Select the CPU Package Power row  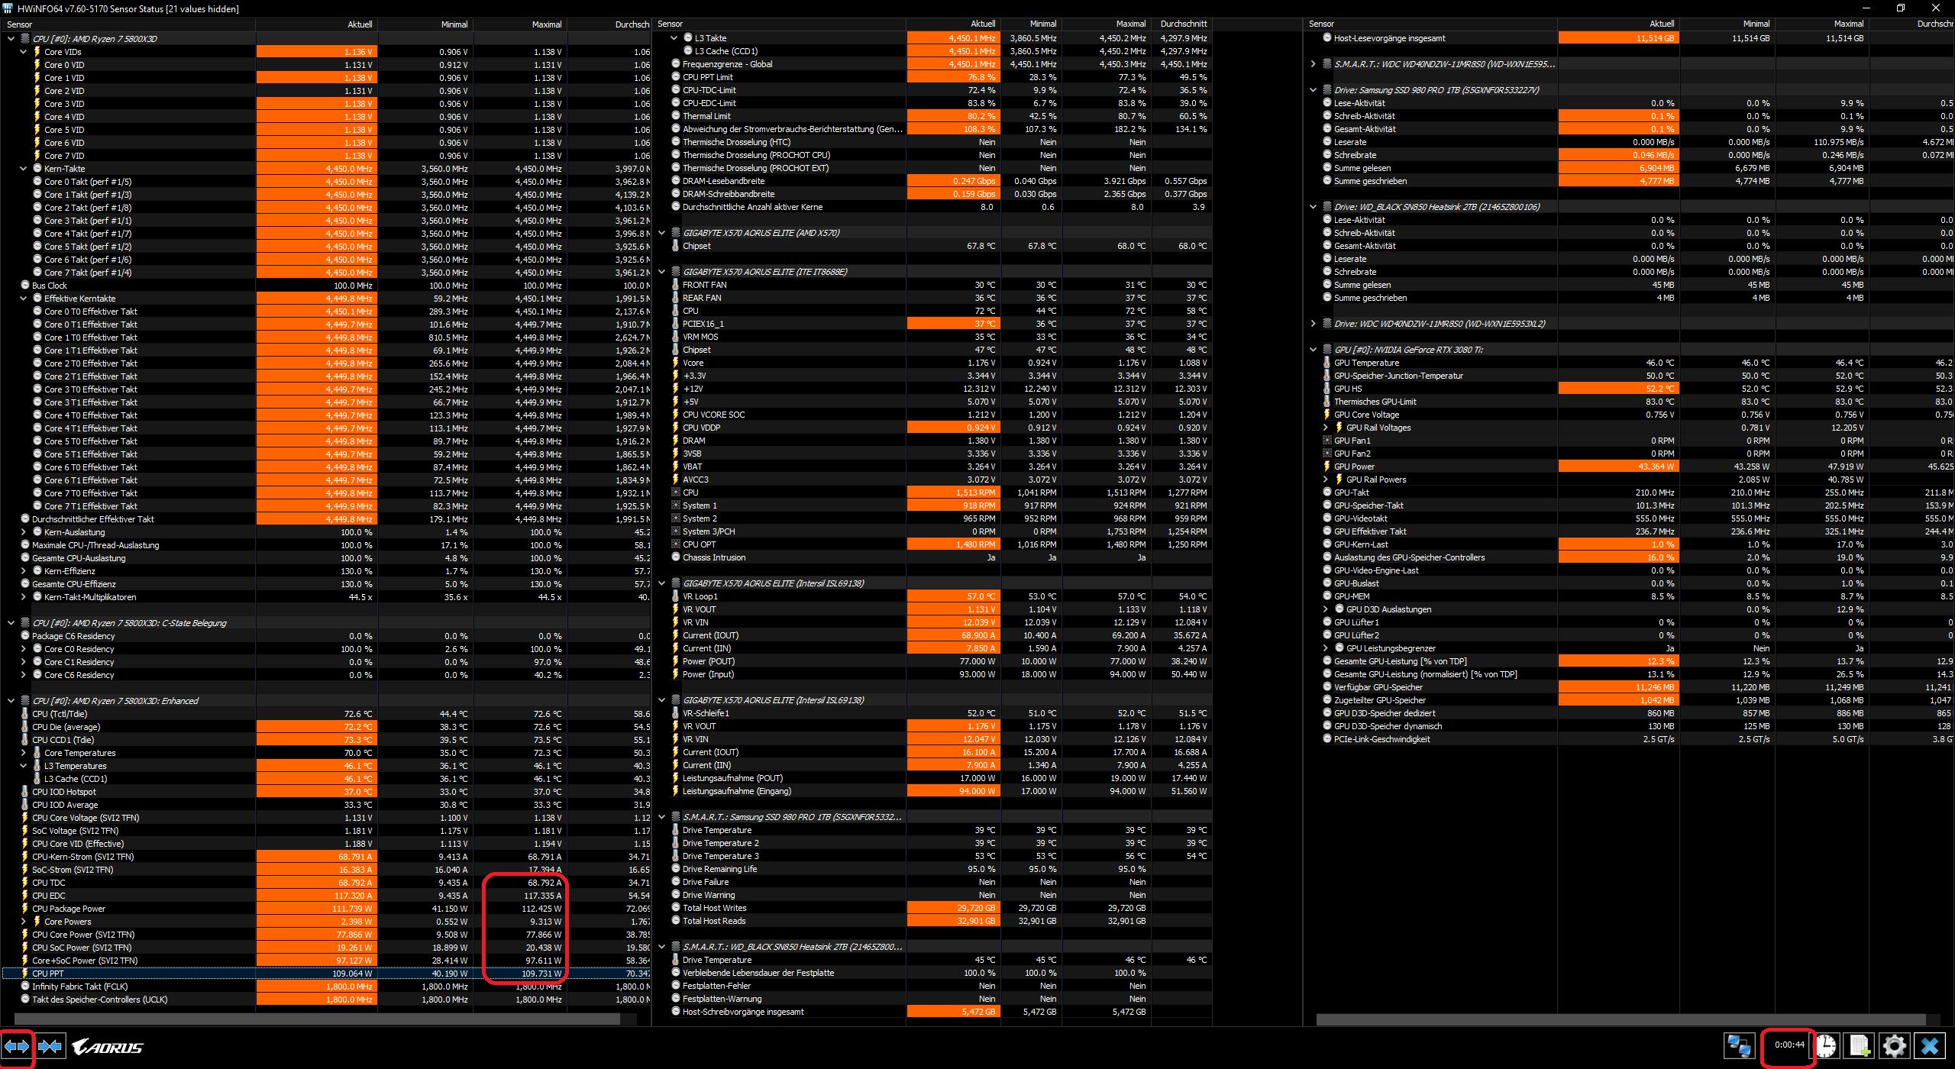(x=69, y=909)
